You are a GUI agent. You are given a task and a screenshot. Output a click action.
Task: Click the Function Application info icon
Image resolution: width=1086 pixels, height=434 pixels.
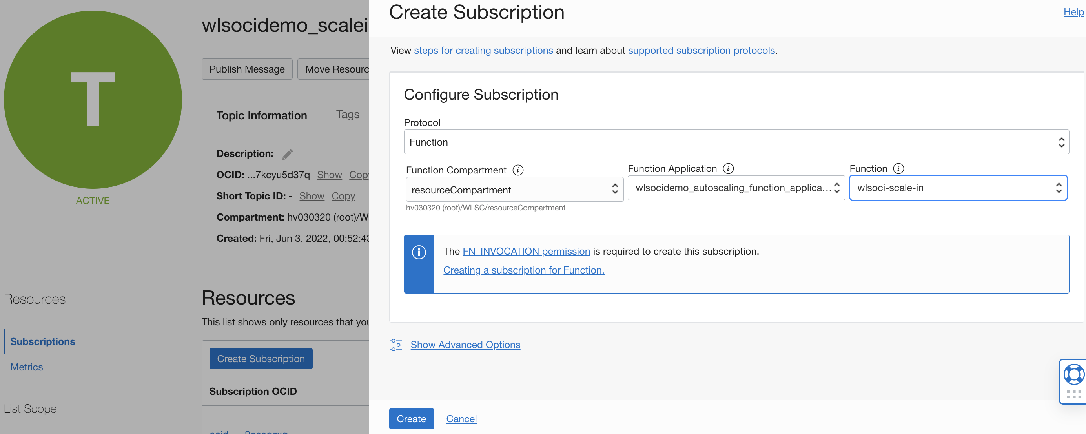pyautogui.click(x=728, y=169)
